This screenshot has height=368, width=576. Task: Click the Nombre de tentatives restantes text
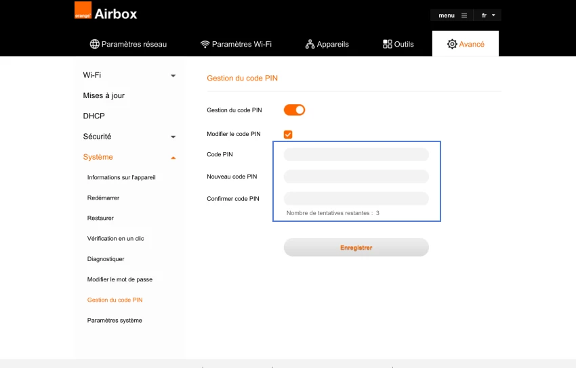click(333, 213)
